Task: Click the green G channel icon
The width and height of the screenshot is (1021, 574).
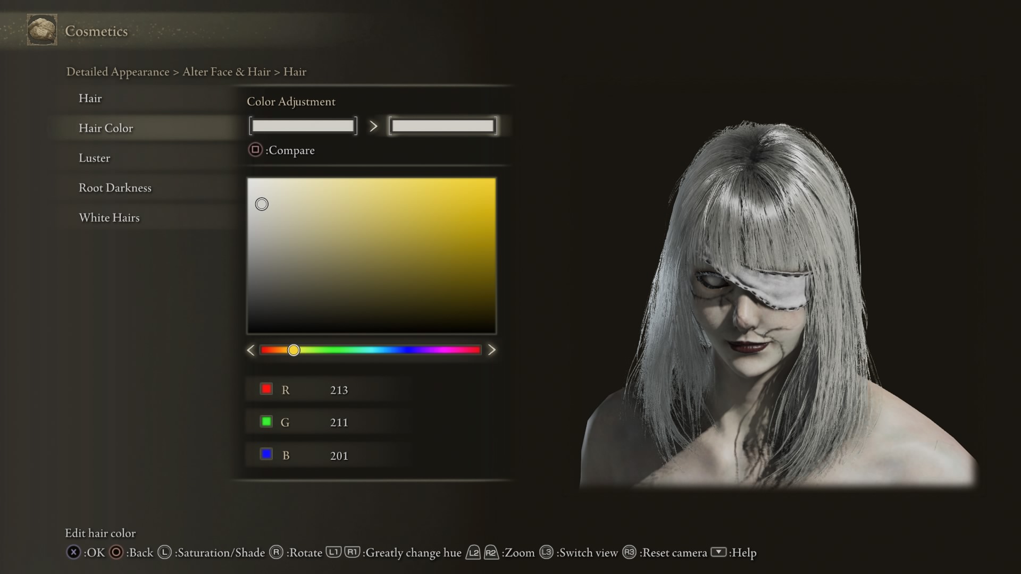Action: pyautogui.click(x=266, y=422)
